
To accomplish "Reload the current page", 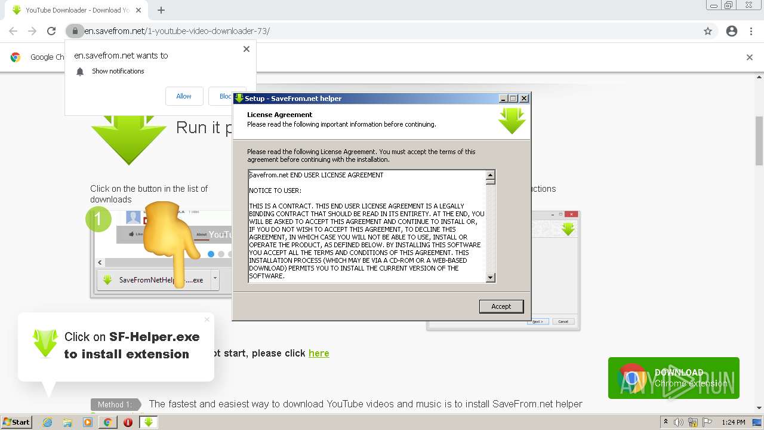I will tap(51, 31).
